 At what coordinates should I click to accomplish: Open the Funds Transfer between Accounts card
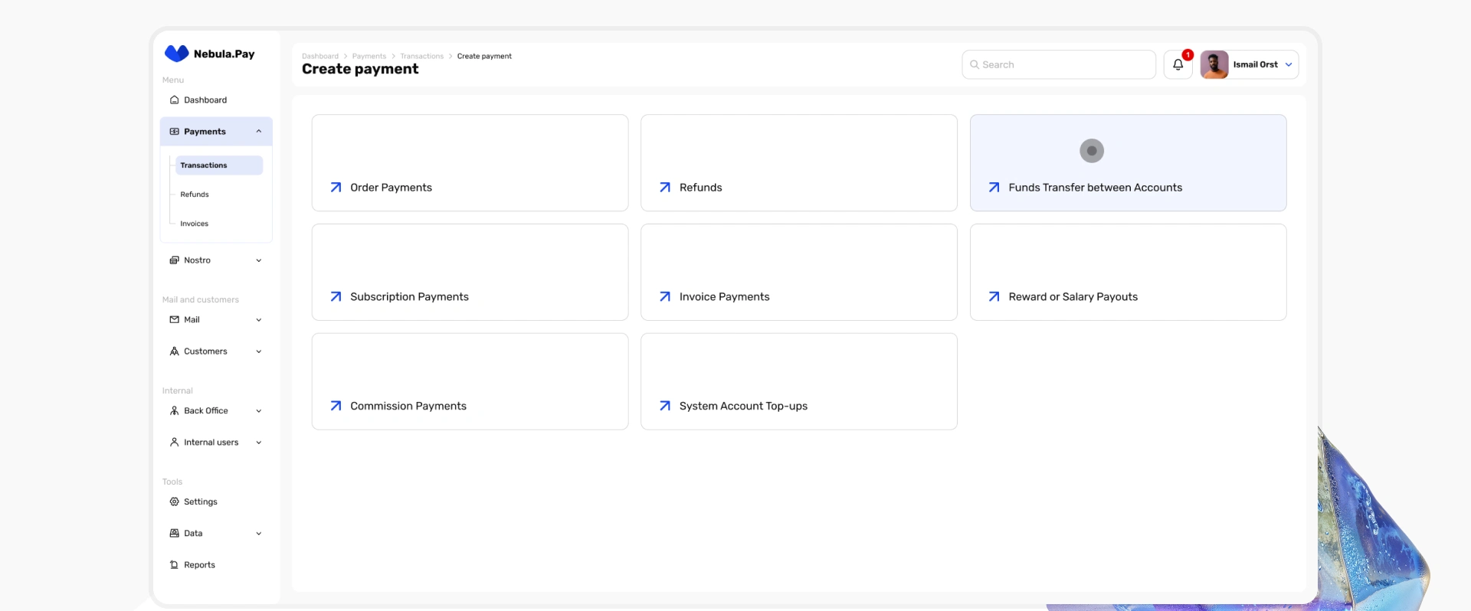[x=1128, y=163]
